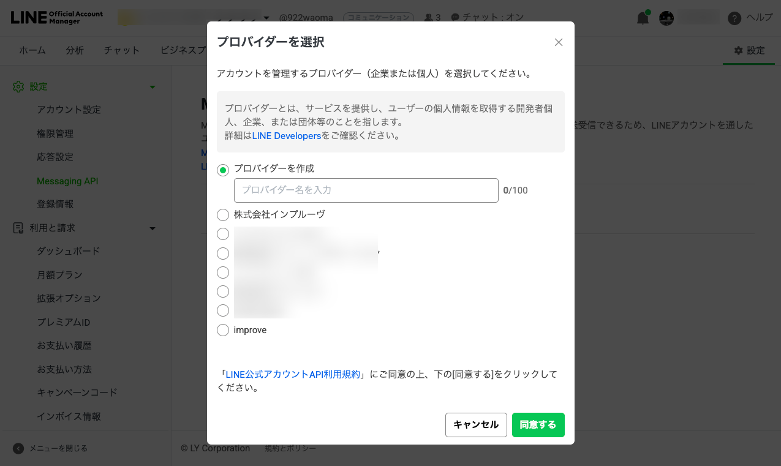This screenshot has width=781, height=466.
Task: Switch to the 分析 tab
Action: point(75,50)
